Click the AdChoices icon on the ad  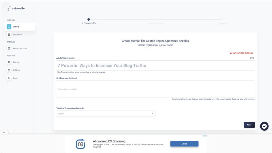[x=203, y=136]
